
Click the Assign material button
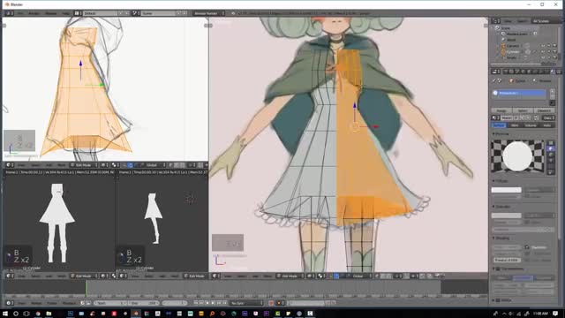click(x=501, y=110)
